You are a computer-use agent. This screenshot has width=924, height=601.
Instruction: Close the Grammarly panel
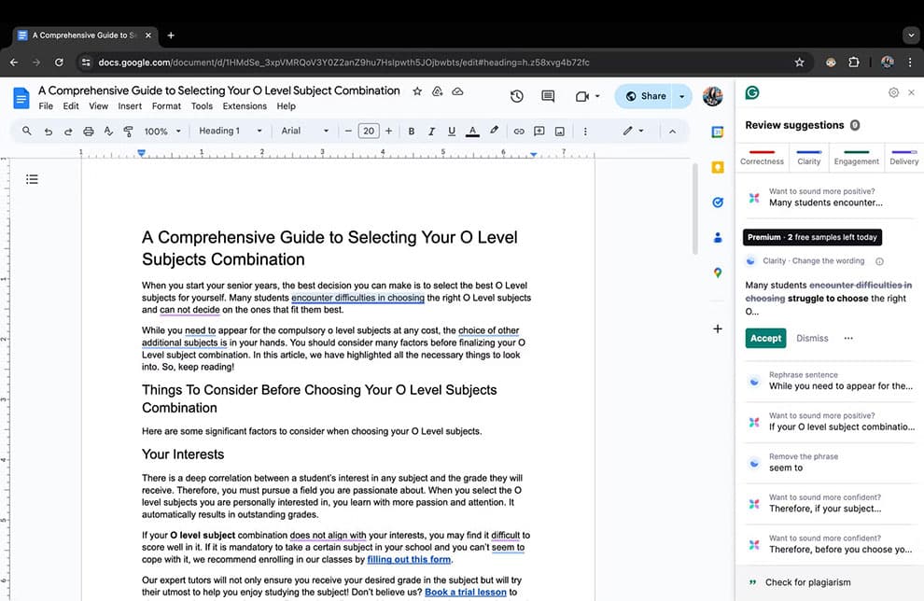click(911, 92)
